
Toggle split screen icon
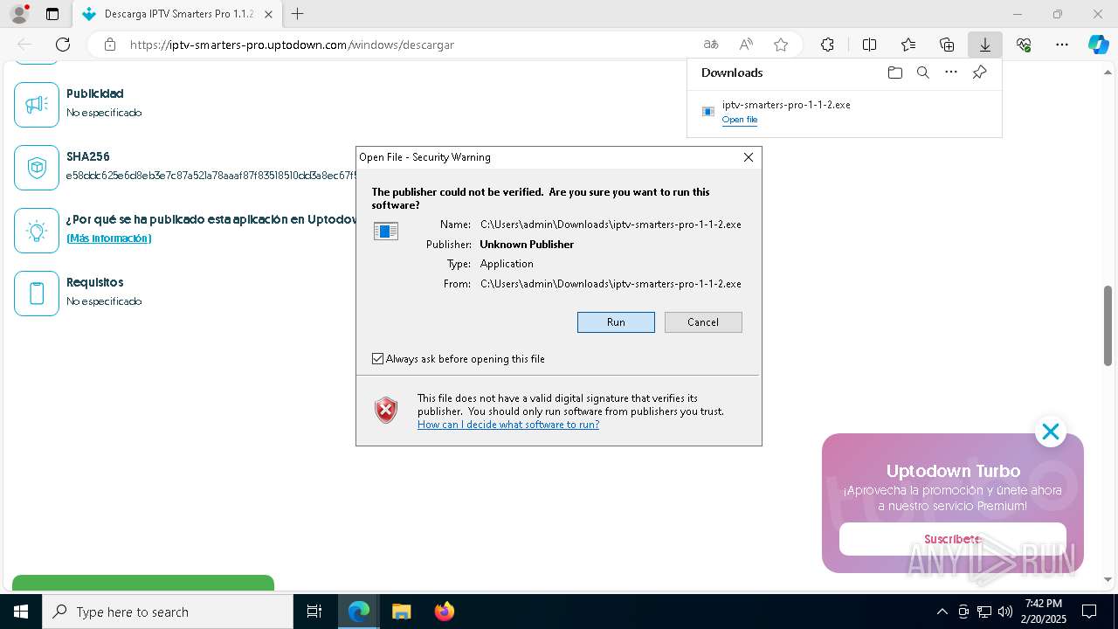[869, 45]
